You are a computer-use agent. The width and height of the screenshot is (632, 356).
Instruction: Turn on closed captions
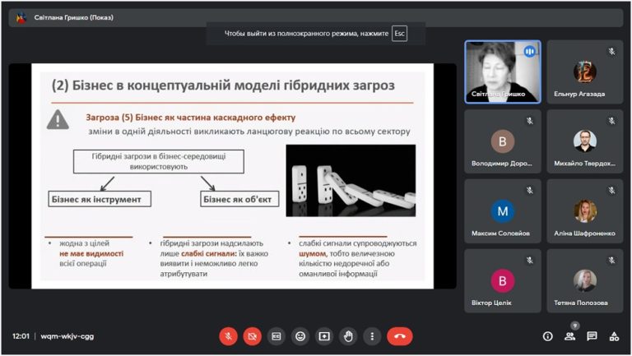pyautogui.click(x=276, y=336)
